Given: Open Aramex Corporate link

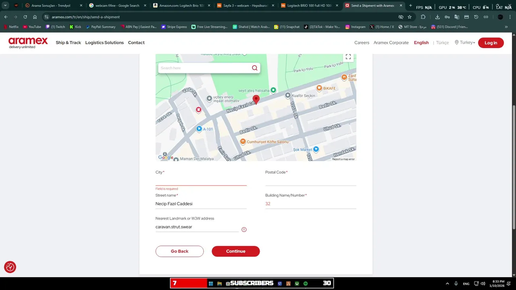Looking at the screenshot, I should click(x=391, y=43).
